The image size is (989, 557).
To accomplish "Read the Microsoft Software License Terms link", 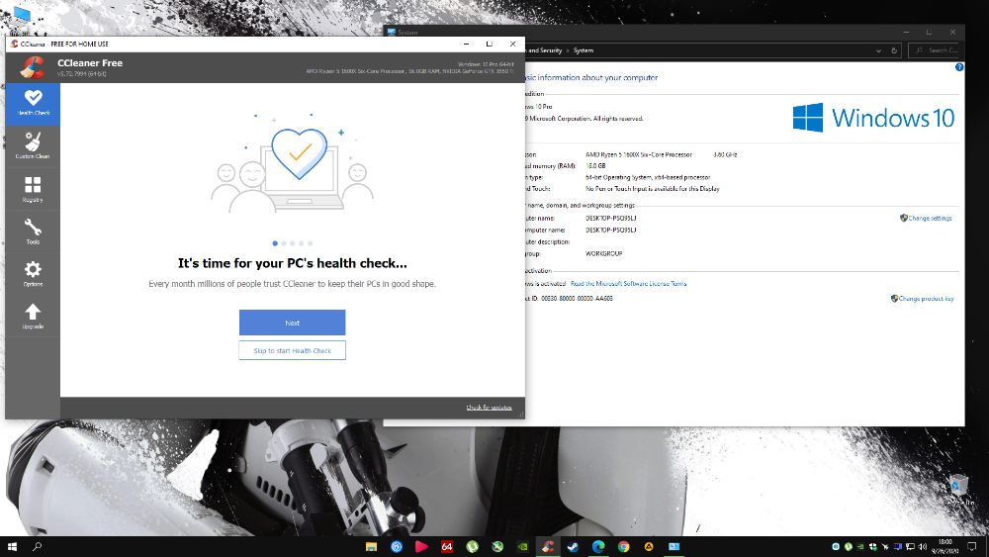I will click(628, 284).
